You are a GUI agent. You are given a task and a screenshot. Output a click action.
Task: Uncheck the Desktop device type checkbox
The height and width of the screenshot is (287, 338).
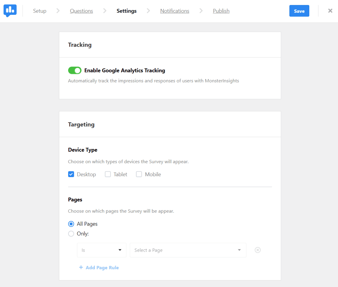71,174
